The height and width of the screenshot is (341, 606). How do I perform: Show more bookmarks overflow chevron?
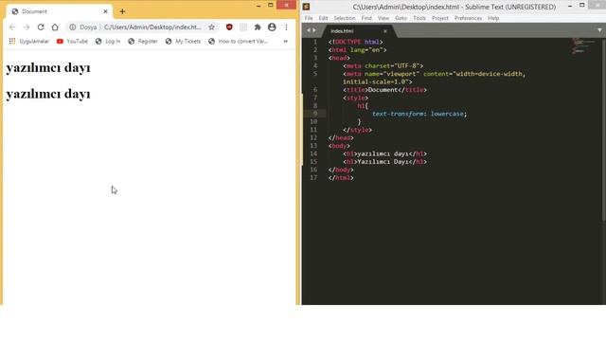coord(286,41)
